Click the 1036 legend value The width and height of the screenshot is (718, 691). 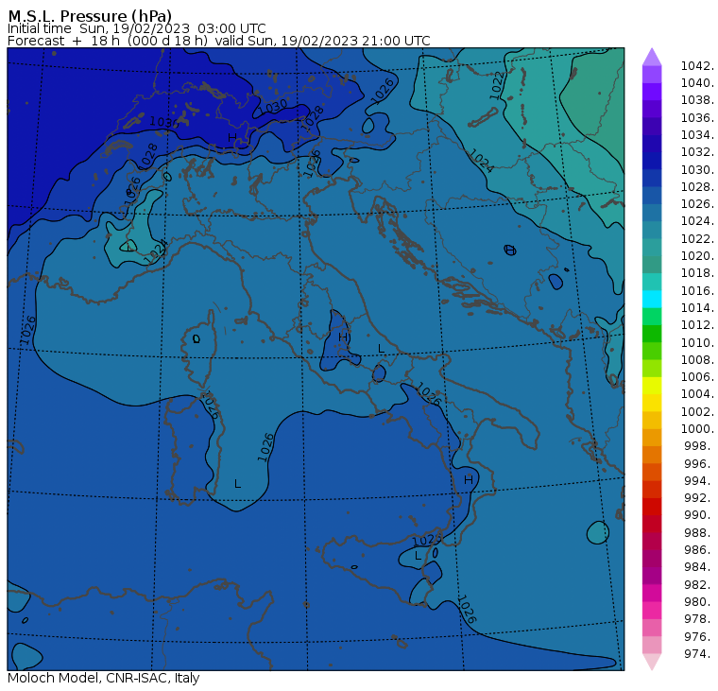(x=697, y=118)
